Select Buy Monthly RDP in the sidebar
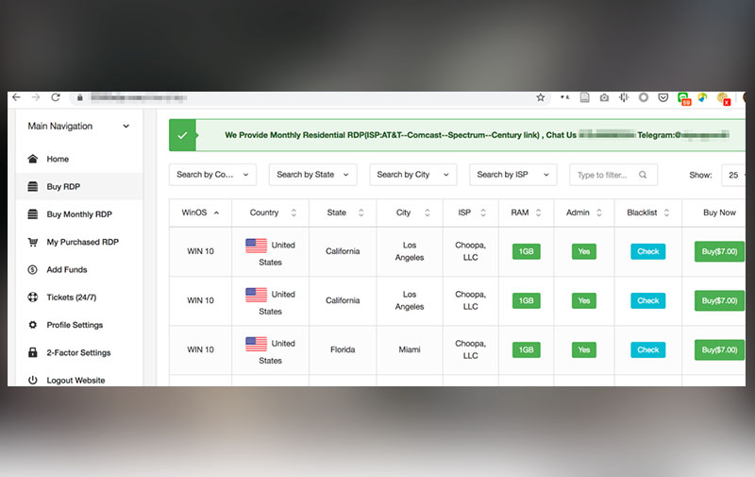This screenshot has width=755, height=477. click(79, 214)
